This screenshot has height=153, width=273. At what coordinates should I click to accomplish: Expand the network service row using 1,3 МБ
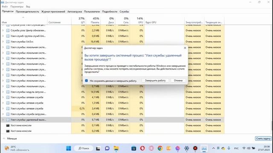click(3, 103)
